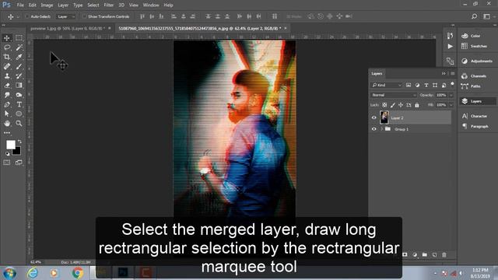Select the Move tool in toolbox
The height and width of the screenshot is (280, 498).
[x=7, y=38]
